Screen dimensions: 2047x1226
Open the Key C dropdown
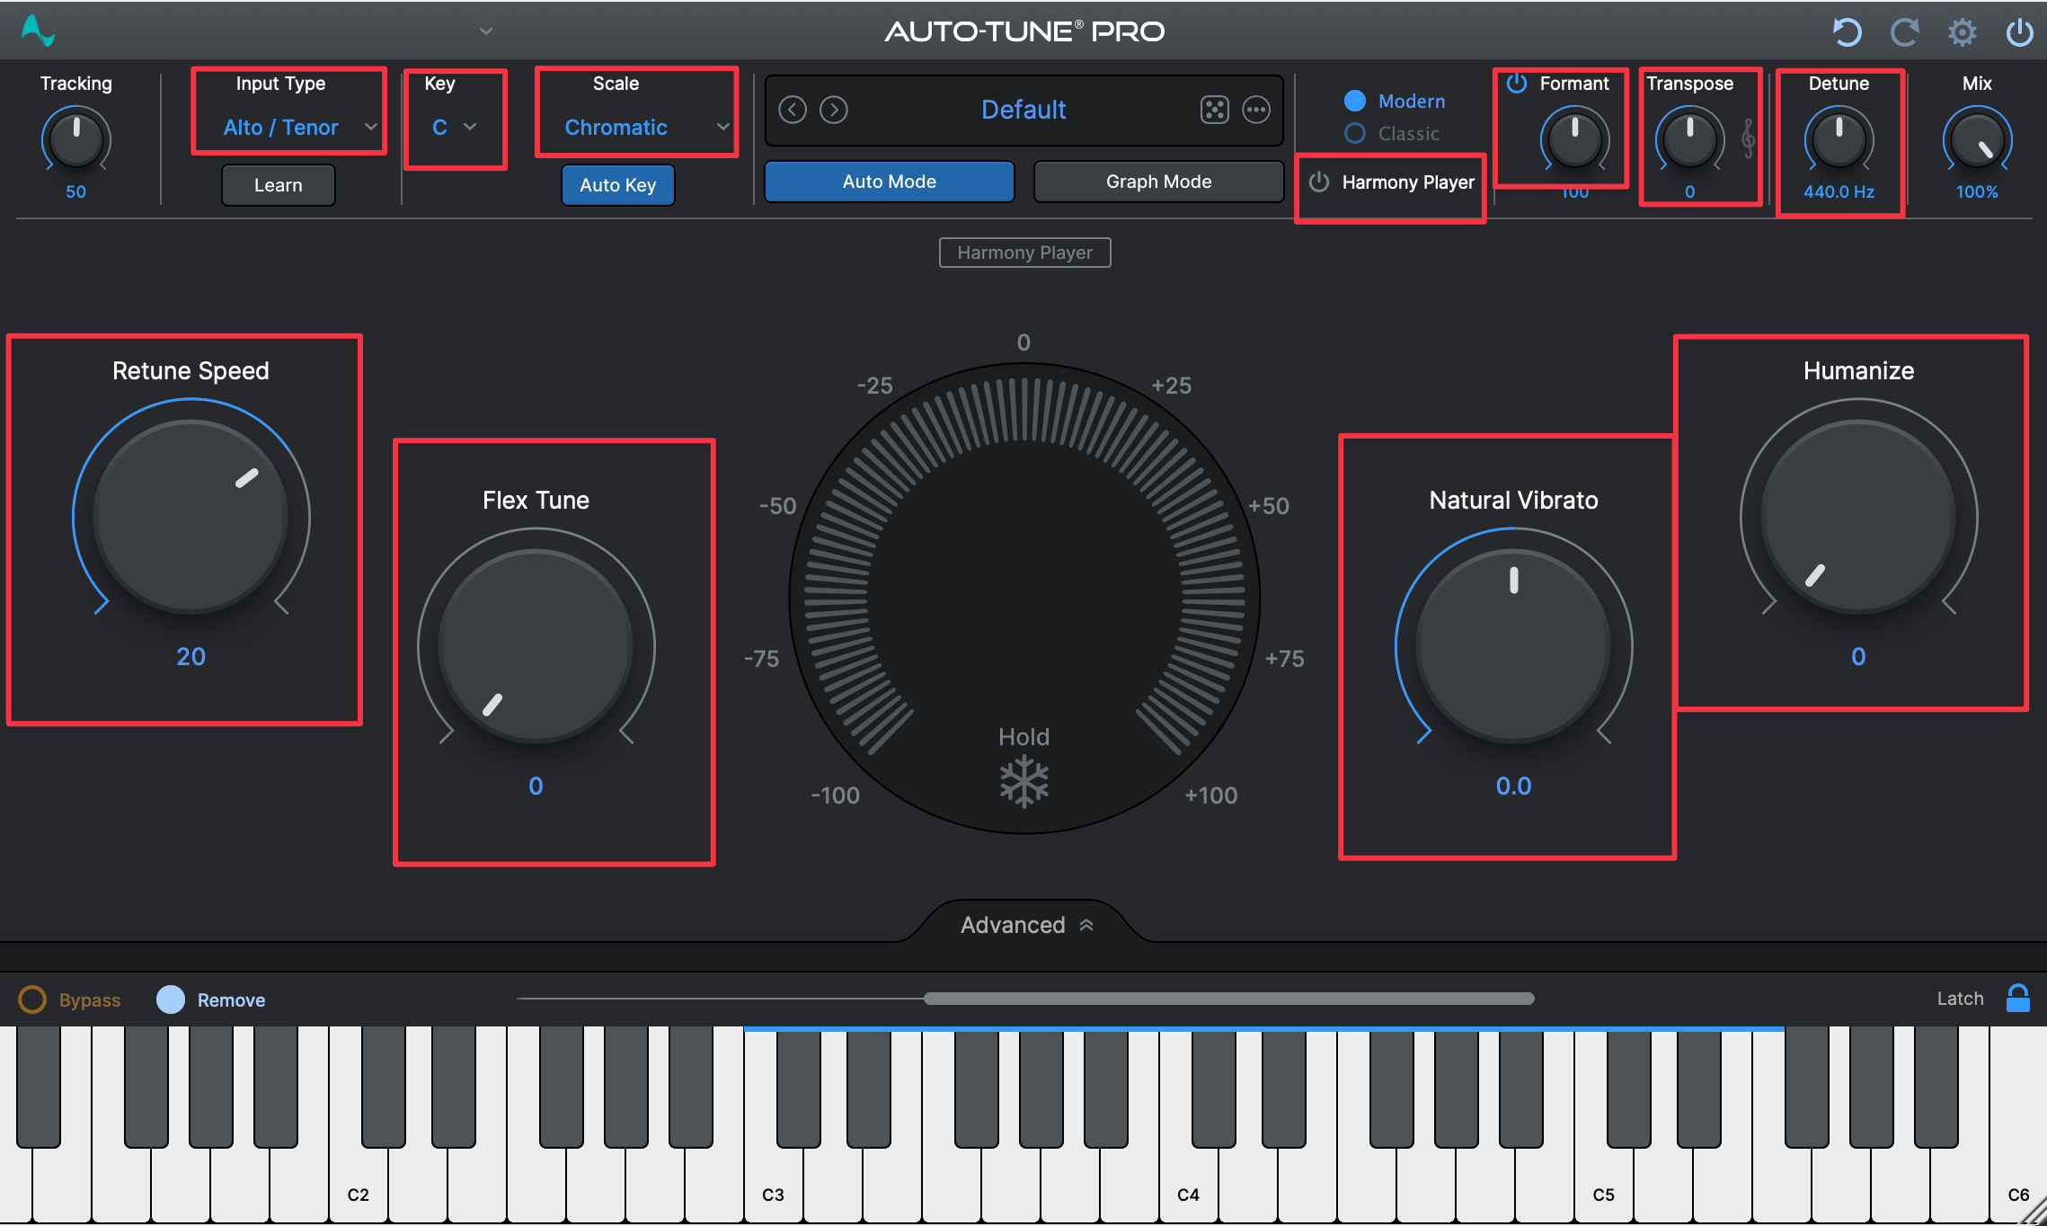[x=454, y=128]
